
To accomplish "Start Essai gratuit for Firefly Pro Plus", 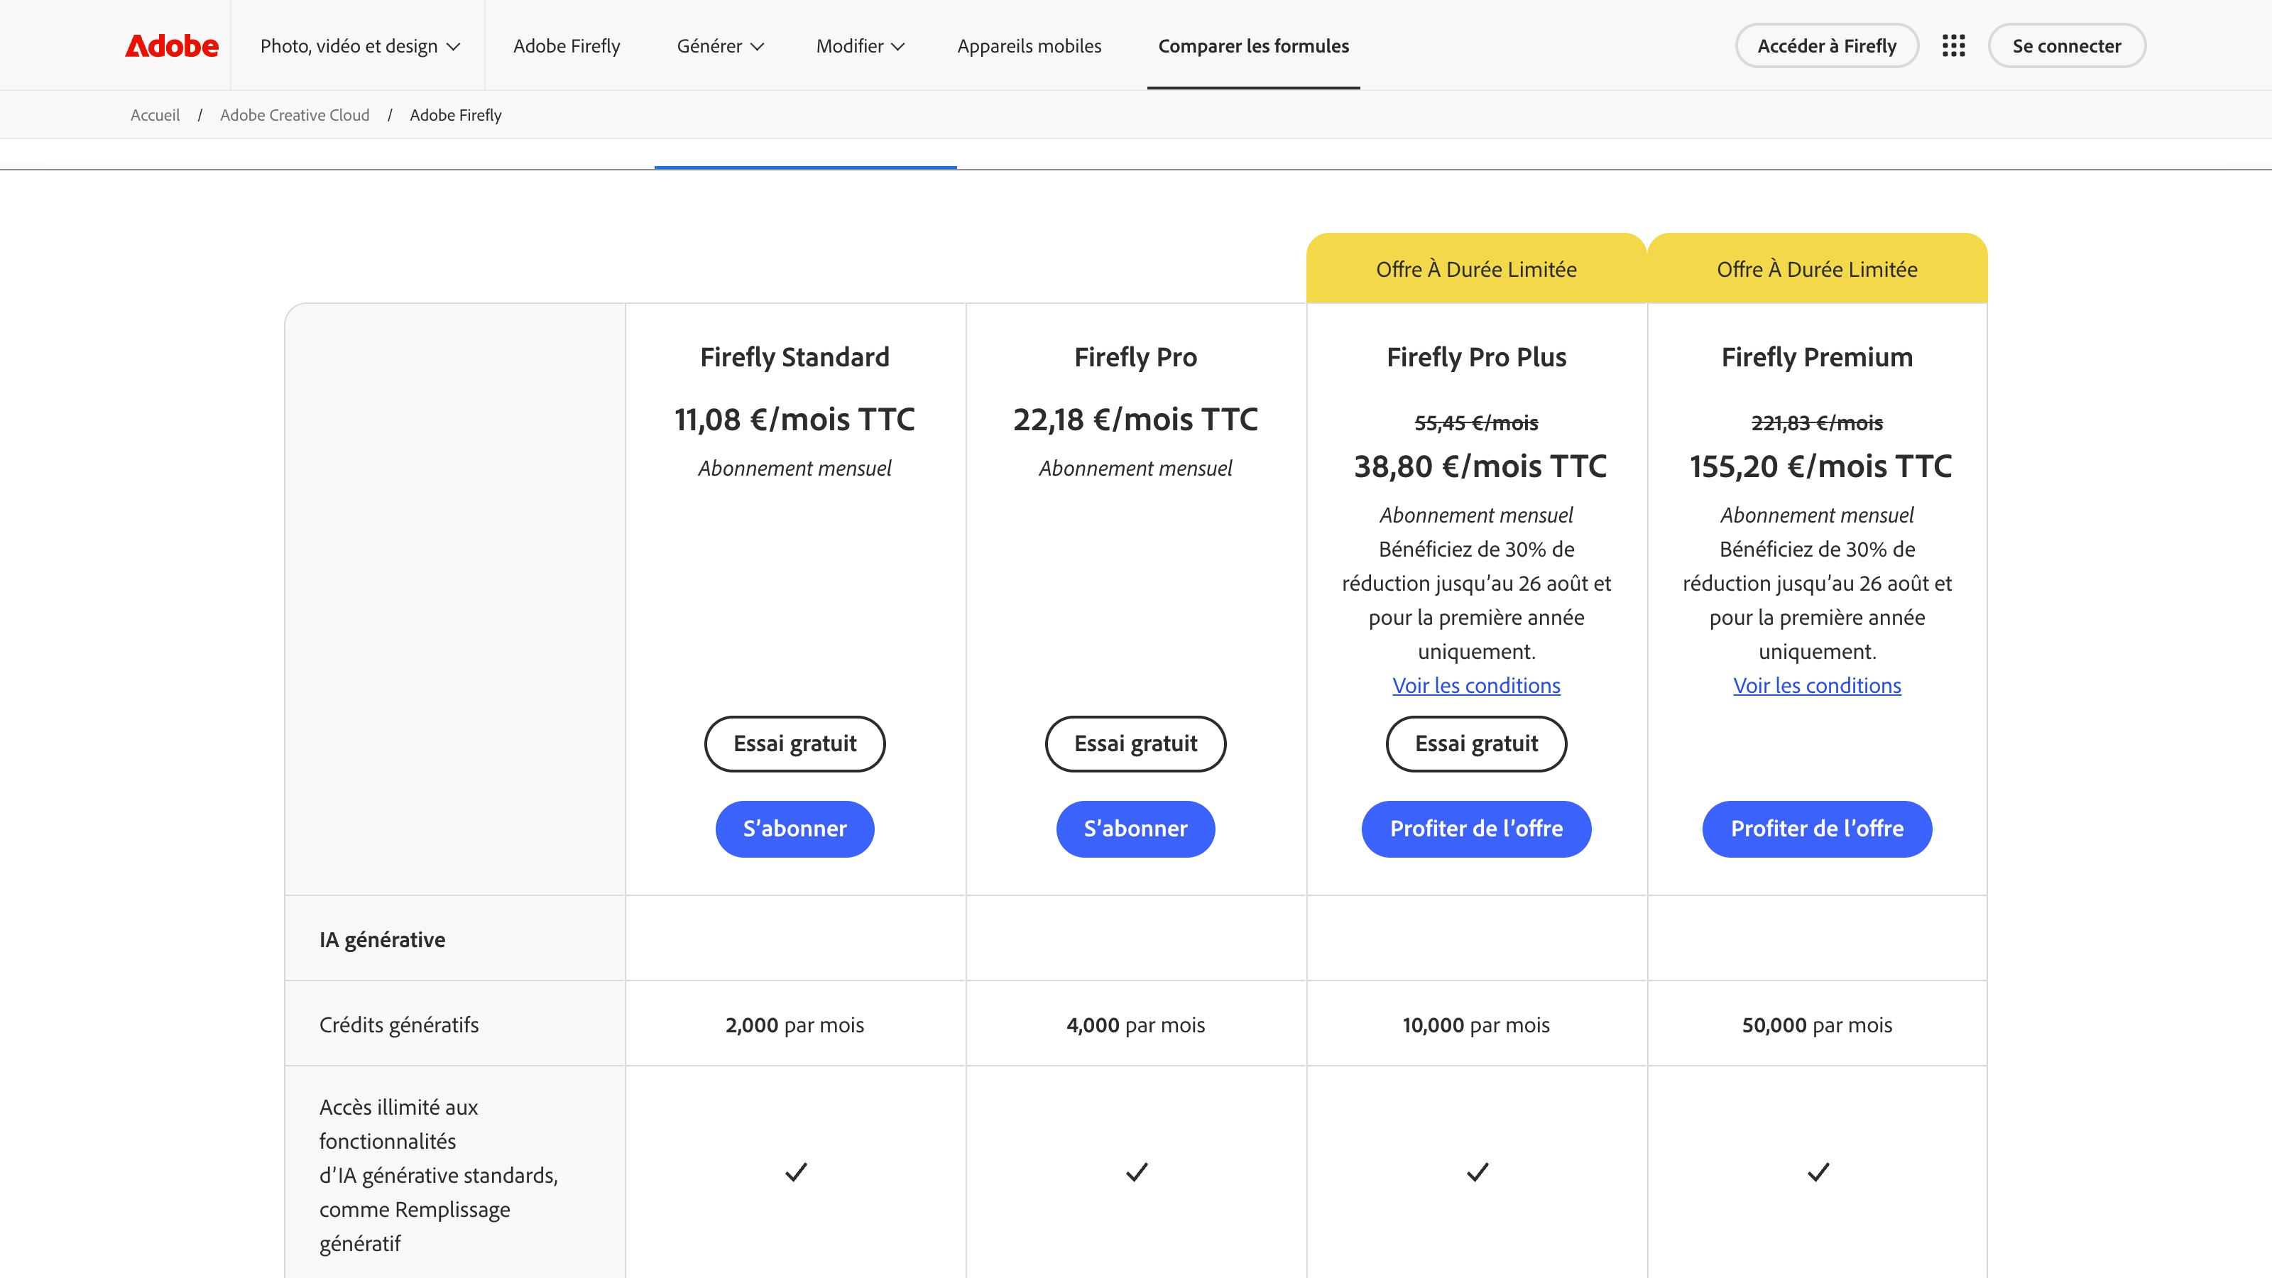I will (1477, 743).
